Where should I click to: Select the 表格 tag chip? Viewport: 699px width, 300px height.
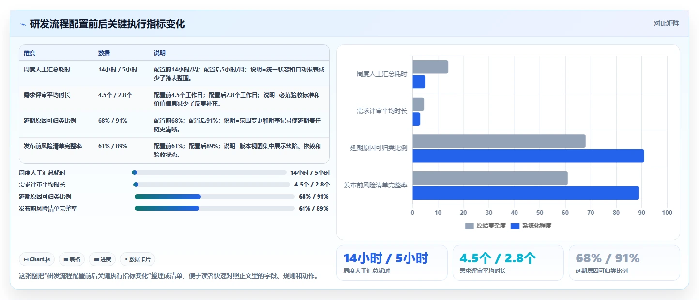tap(72, 259)
